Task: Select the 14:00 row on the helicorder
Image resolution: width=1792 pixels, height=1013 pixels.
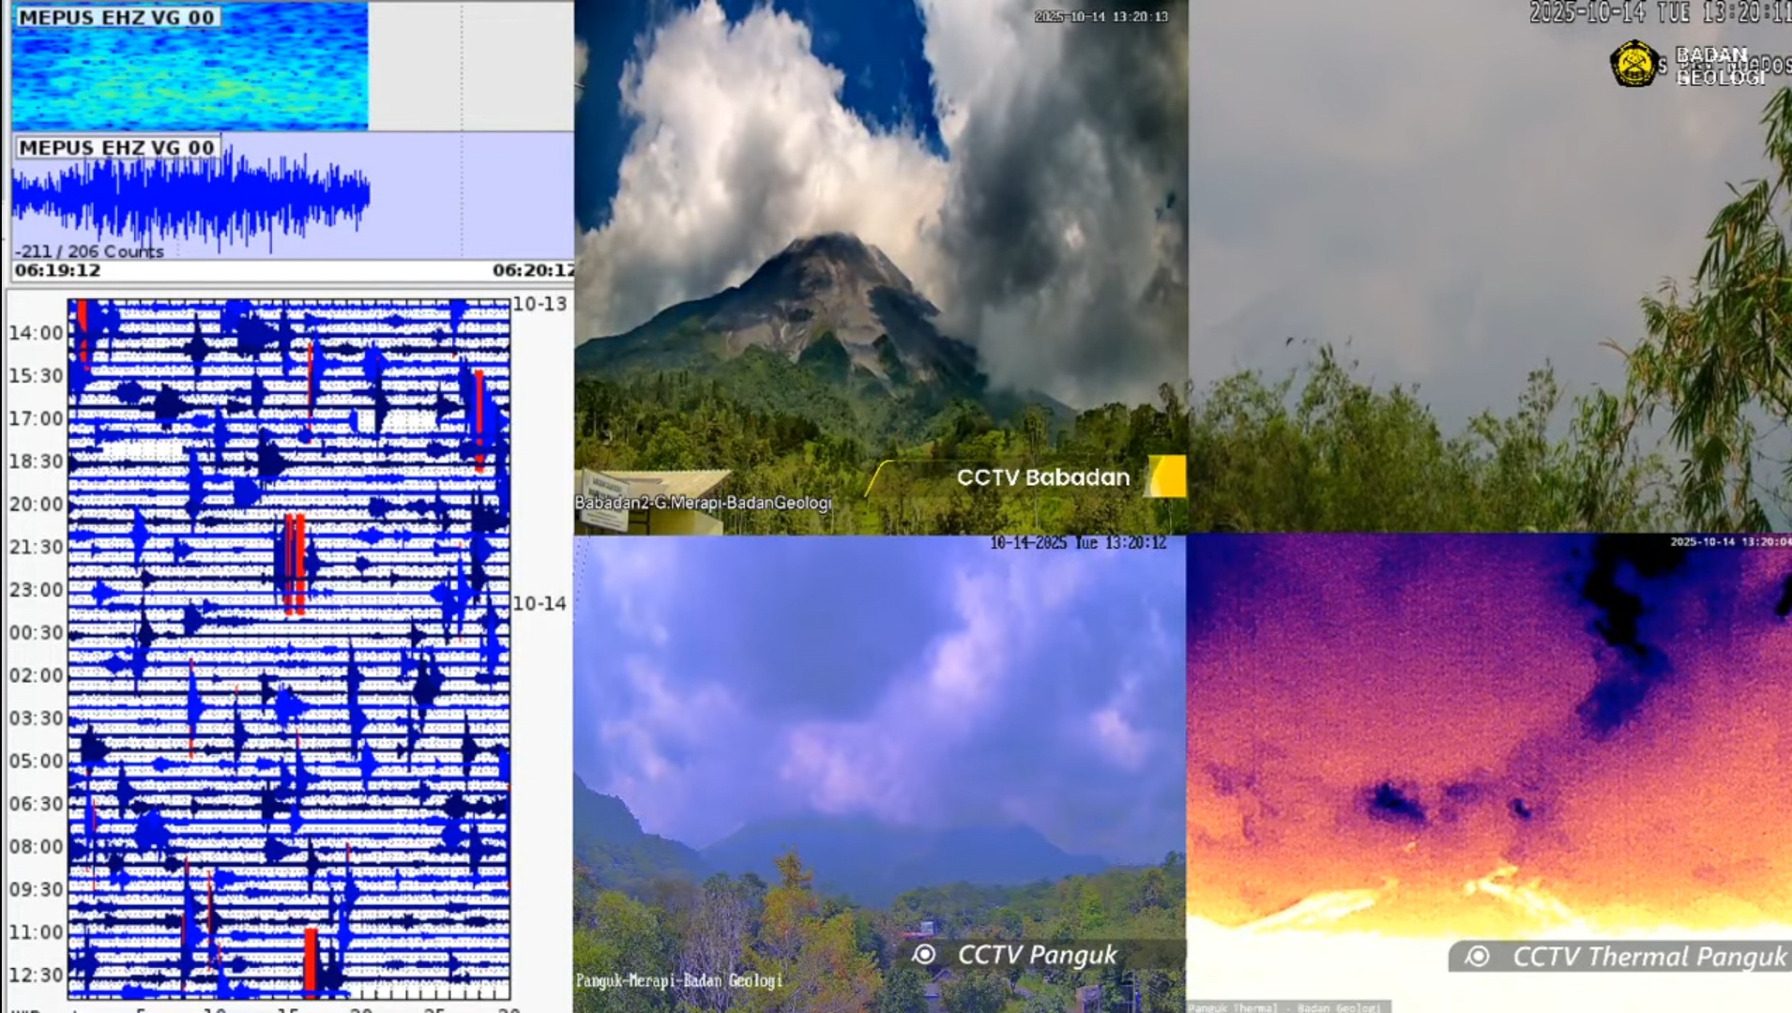Action: [37, 333]
